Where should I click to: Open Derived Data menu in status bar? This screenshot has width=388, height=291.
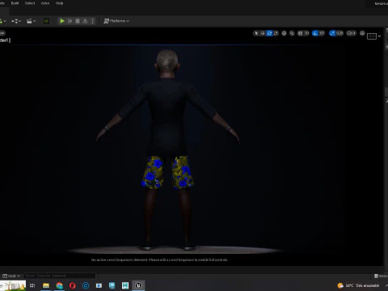pos(381,276)
